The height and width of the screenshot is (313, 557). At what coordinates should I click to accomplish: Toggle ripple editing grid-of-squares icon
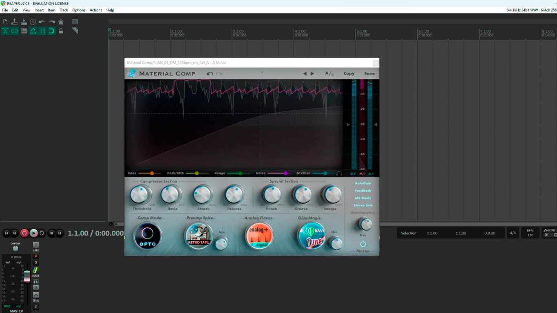24,31
